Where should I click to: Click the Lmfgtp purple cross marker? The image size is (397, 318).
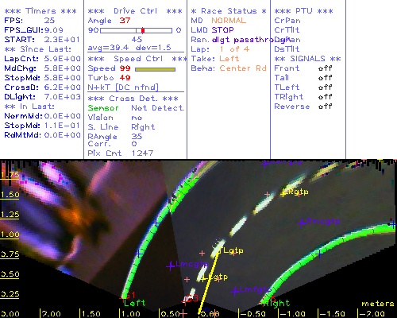pos(235,292)
